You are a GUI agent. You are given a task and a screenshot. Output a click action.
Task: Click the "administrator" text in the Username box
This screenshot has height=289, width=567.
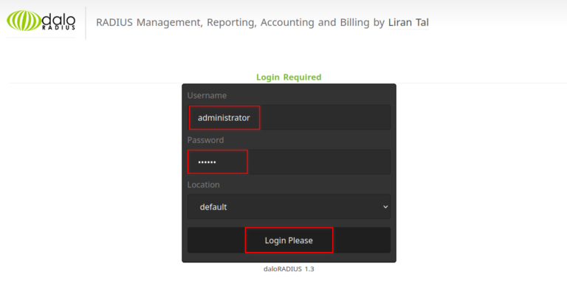[x=224, y=118]
